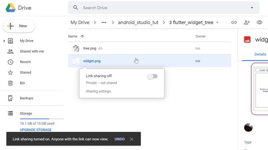The width and height of the screenshot is (268, 150).
Task: Select tree.png file row
Action: click(149, 48)
